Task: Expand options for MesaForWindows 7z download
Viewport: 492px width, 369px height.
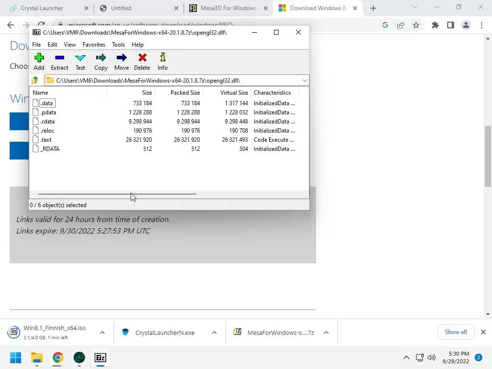Action: click(x=326, y=332)
